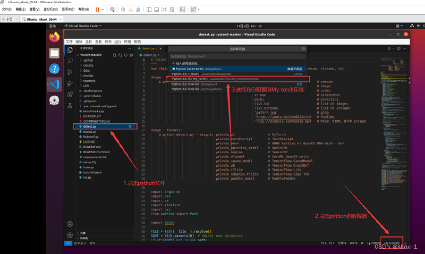Refresh the explorer file tree
Screen dimensions: 425x254
point(126,55)
